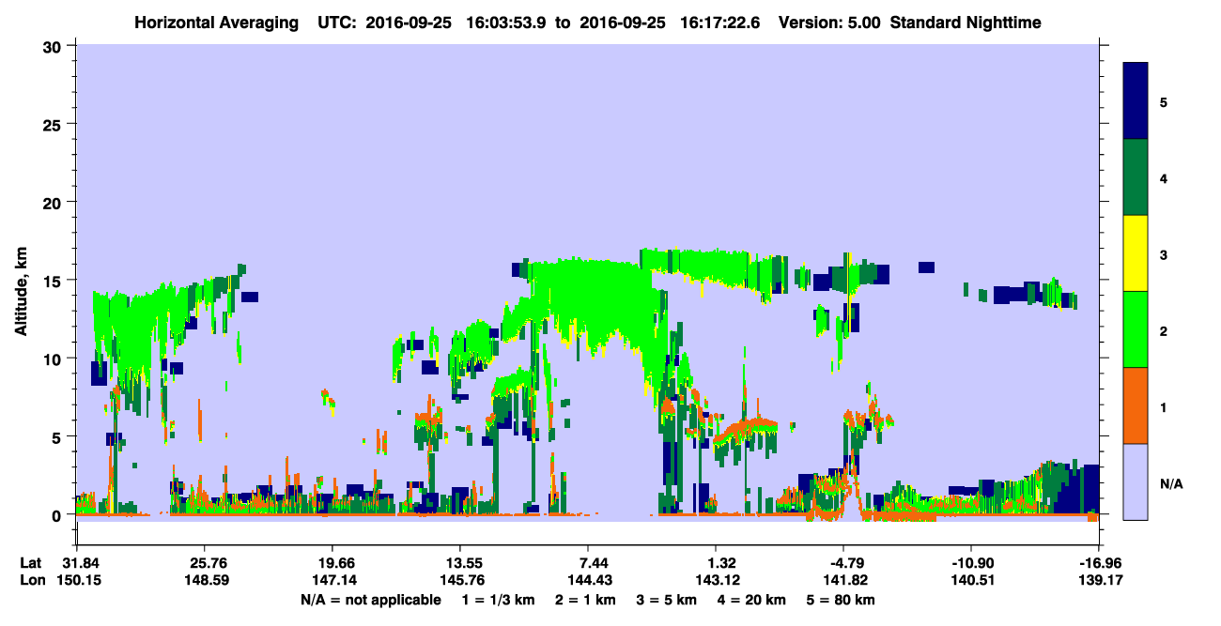Click latitude value -10.90
The width and height of the screenshot is (1221, 626).
(x=971, y=563)
